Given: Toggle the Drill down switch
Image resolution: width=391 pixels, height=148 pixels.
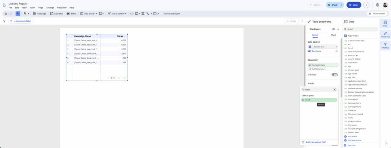Looking at the screenshot, I should tap(334, 75).
